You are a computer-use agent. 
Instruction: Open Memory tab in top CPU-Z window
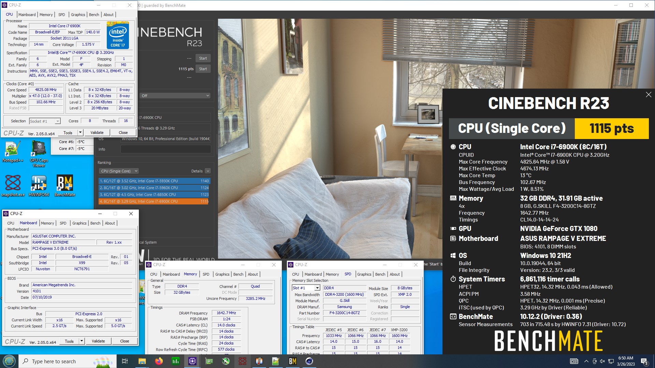tap(46, 15)
